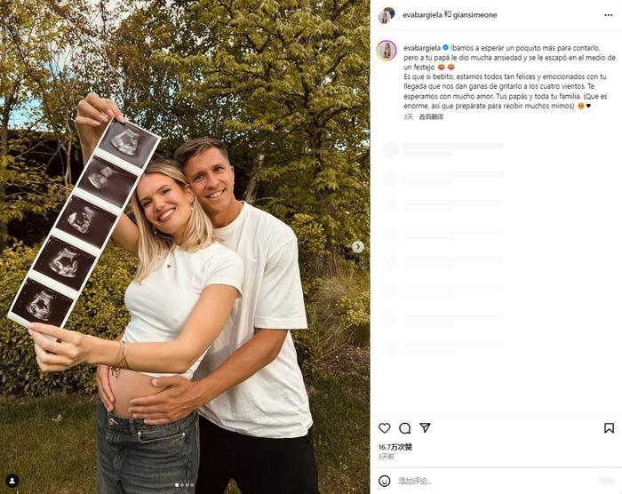View the 16.7万 likes list

(x=395, y=447)
